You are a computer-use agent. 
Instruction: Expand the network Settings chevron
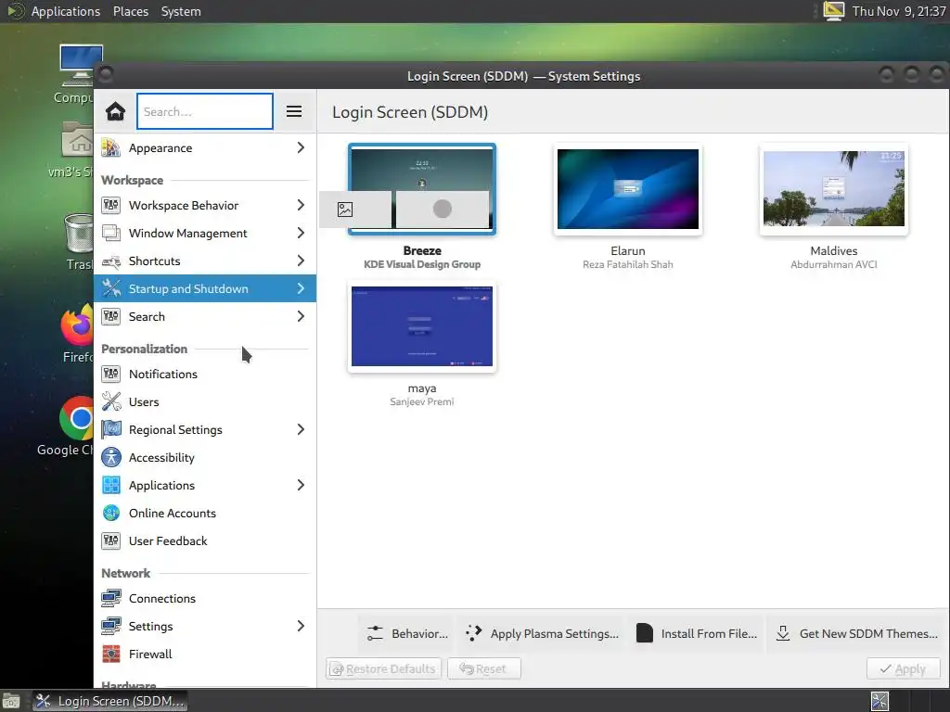[301, 627]
